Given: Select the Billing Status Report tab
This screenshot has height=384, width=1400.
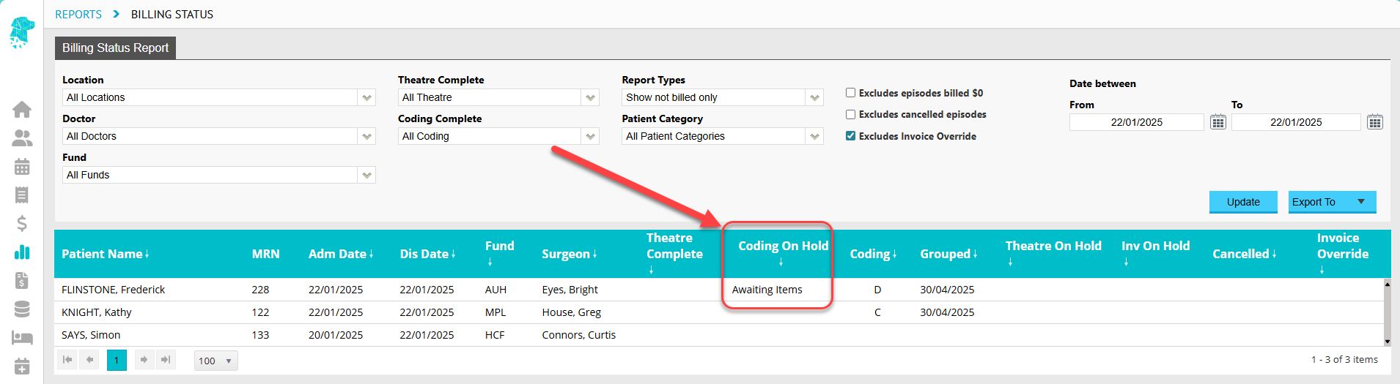Looking at the screenshot, I should (115, 48).
